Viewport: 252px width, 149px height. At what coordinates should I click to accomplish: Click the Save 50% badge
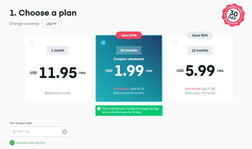click(x=200, y=35)
